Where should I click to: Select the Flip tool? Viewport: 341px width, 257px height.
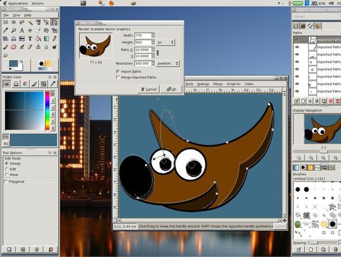coord(22,38)
